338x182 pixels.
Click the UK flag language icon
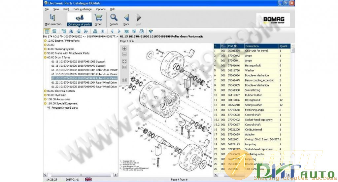88,179
